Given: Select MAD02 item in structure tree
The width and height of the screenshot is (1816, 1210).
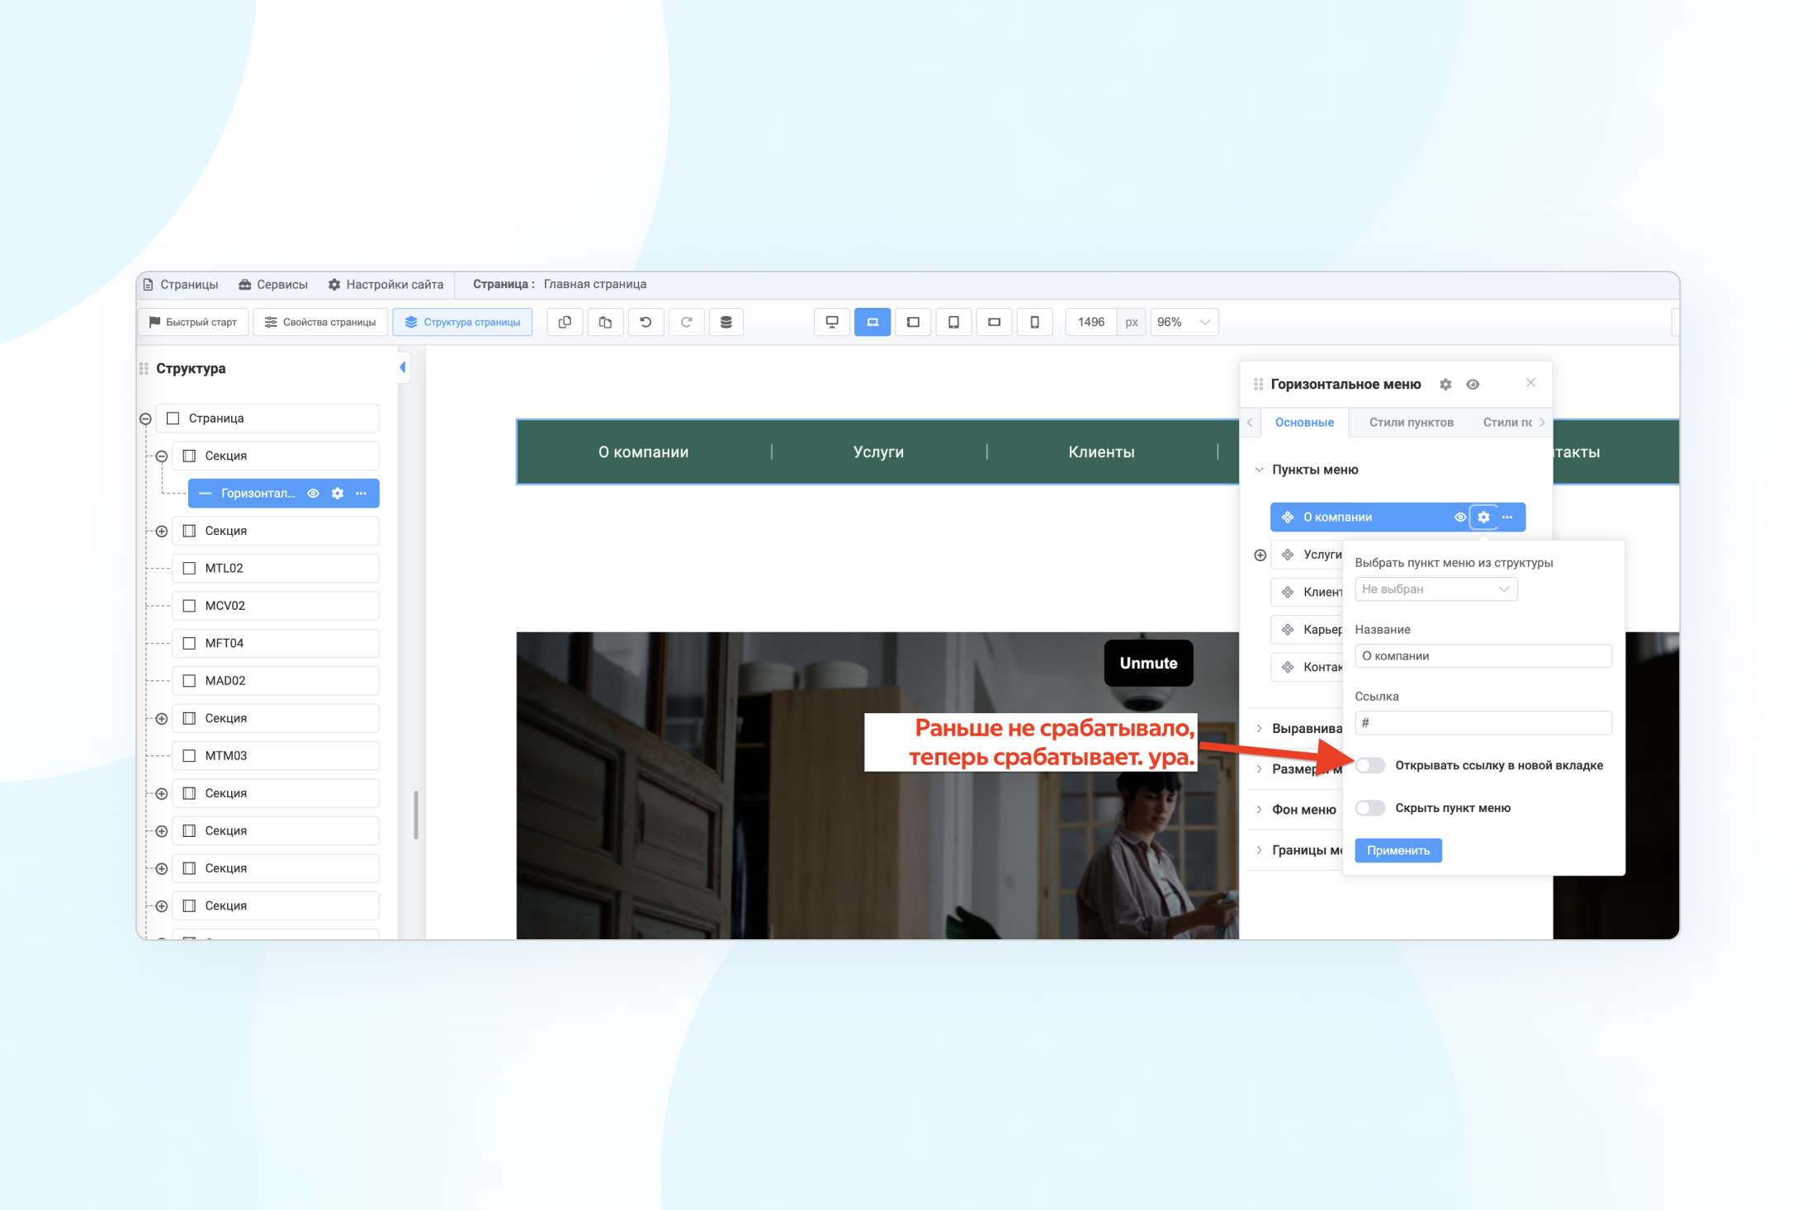Looking at the screenshot, I should point(276,681).
